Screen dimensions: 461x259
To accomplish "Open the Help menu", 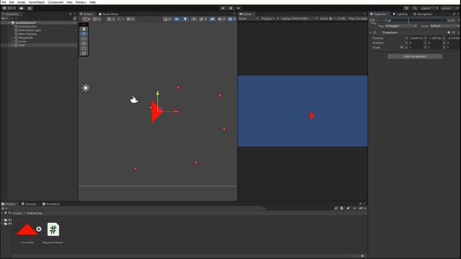I will (x=92, y=2).
